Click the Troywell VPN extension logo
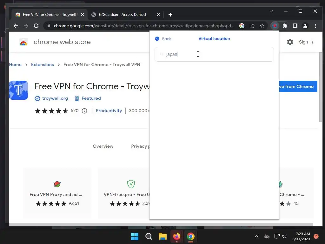This screenshot has height=244, width=325. tap(18, 90)
